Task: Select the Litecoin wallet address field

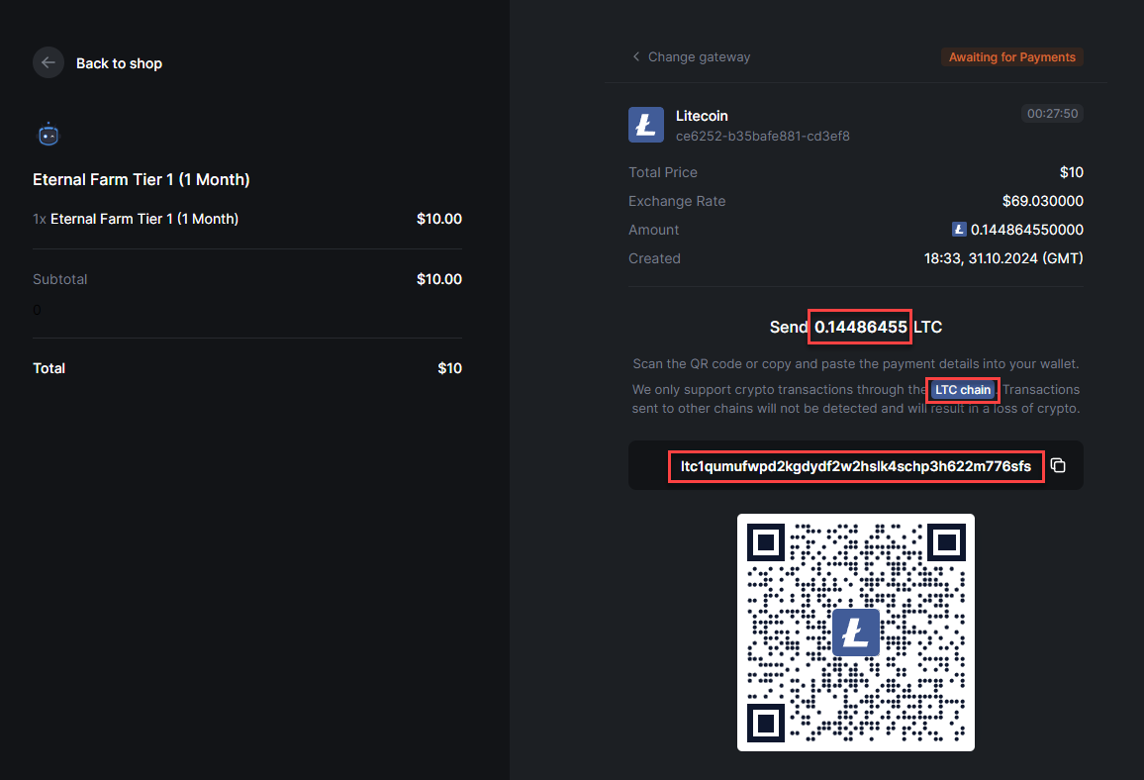Action: tap(856, 466)
